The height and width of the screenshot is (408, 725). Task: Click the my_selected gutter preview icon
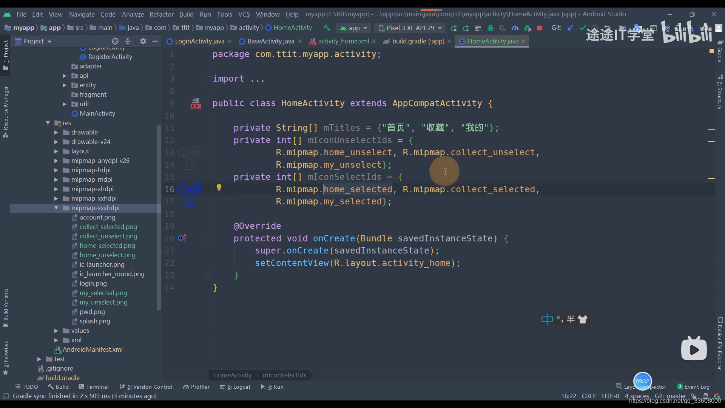[x=190, y=201]
